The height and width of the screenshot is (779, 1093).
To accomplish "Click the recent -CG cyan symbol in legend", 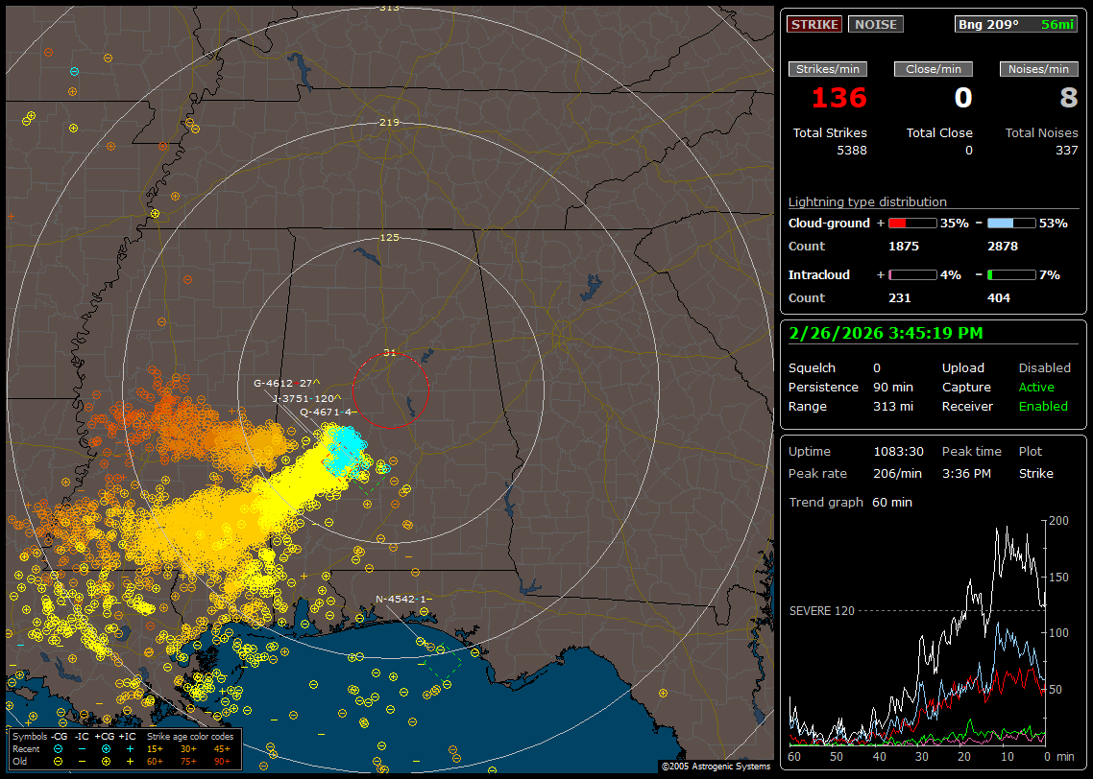I will (x=59, y=748).
